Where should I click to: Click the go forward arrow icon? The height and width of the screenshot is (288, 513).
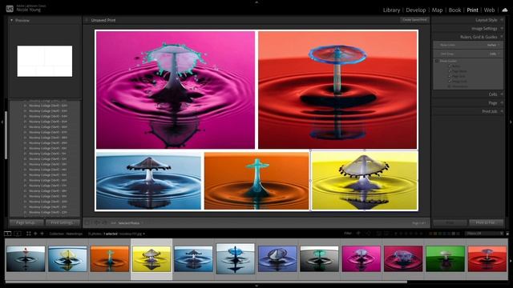pos(42,234)
